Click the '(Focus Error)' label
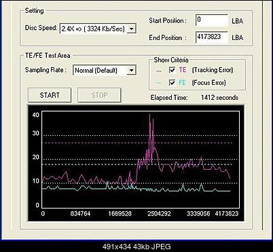 coord(208,83)
